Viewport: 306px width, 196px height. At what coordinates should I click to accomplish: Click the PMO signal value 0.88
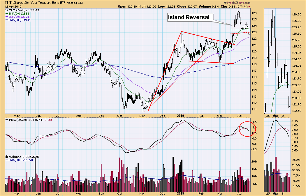(48, 120)
